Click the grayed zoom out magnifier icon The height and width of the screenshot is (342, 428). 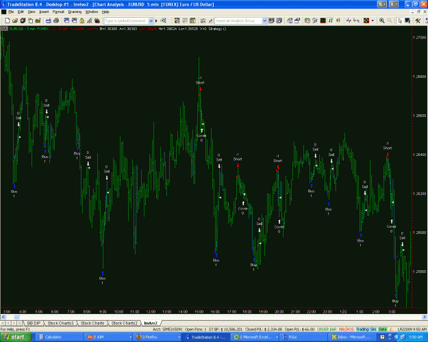[x=390, y=21]
